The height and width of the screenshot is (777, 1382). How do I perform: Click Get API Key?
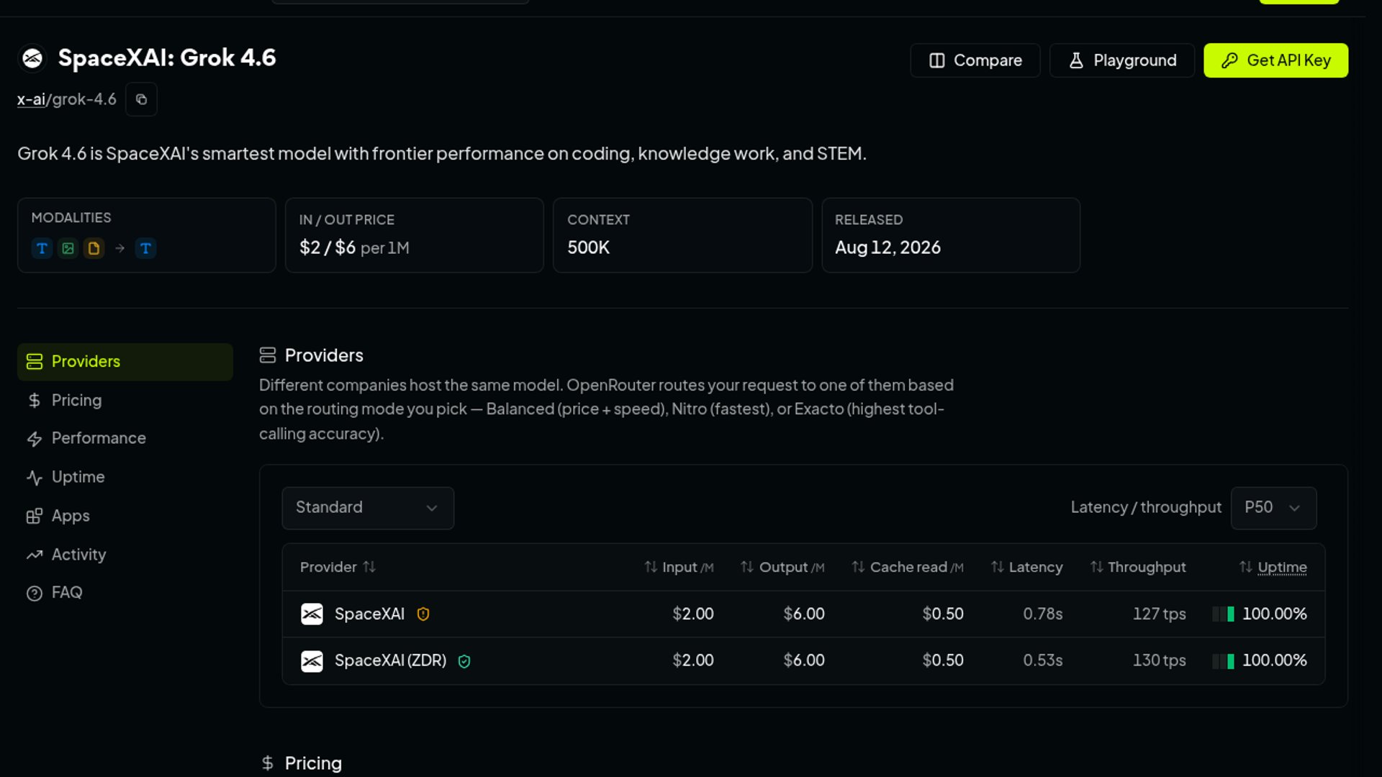tap(1275, 60)
